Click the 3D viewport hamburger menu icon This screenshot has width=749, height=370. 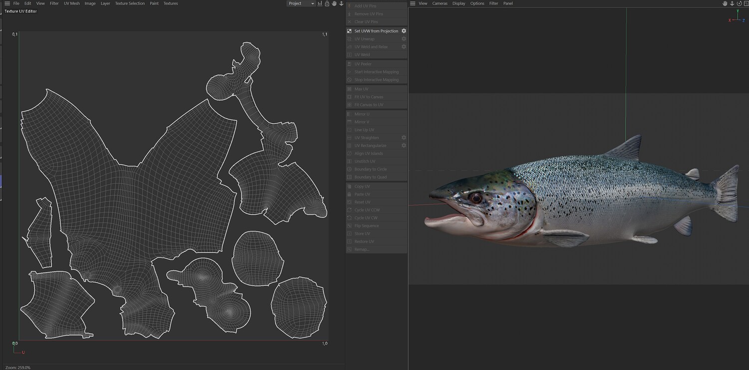[412, 3]
